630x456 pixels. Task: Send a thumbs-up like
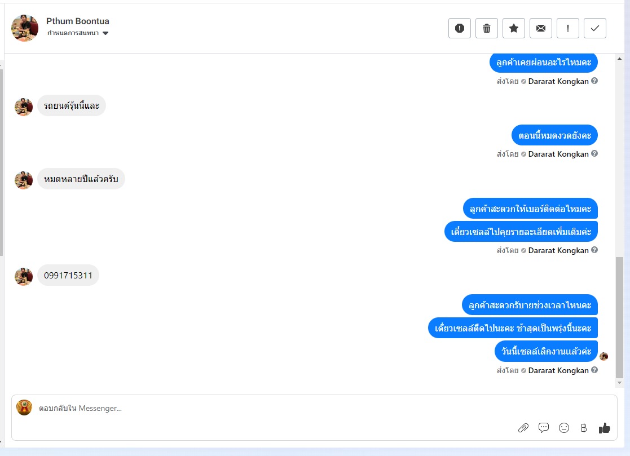pos(604,428)
